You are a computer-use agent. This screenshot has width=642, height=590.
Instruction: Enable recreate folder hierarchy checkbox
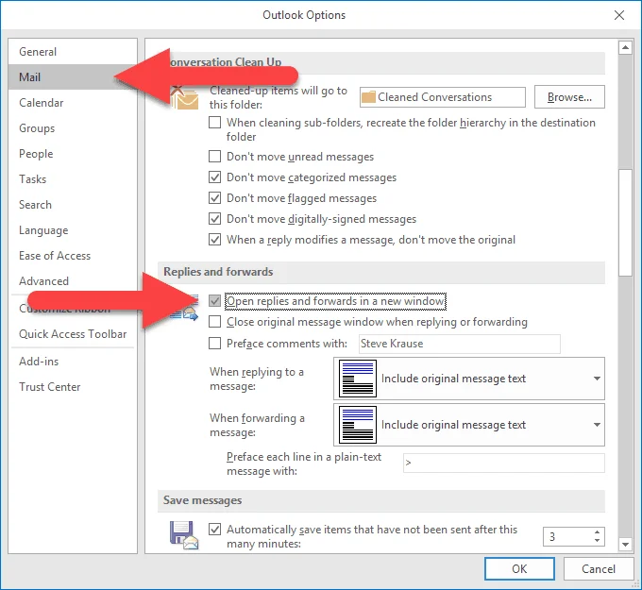(x=214, y=122)
